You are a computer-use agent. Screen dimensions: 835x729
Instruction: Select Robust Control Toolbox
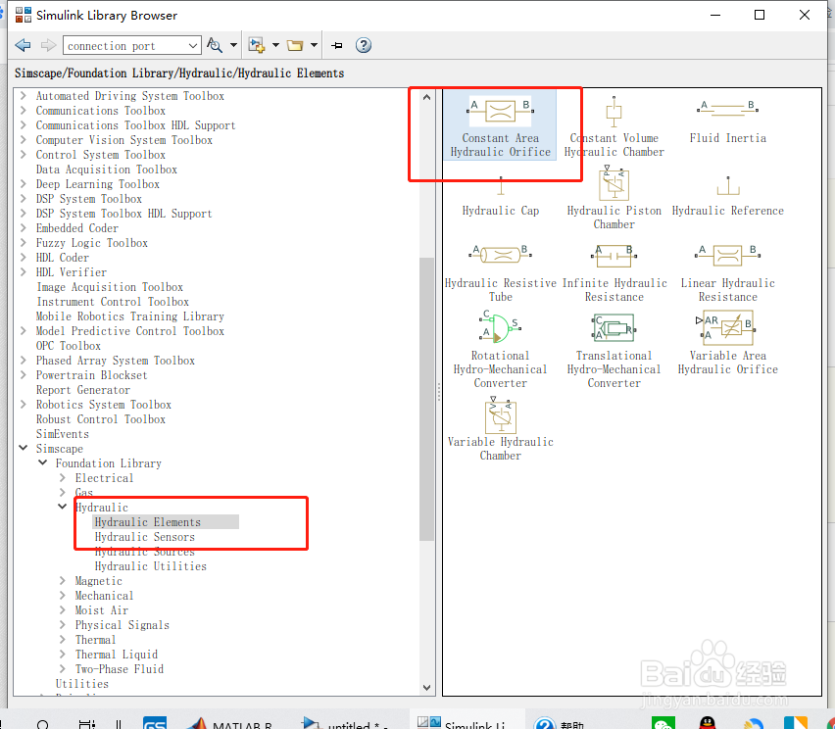(x=101, y=419)
